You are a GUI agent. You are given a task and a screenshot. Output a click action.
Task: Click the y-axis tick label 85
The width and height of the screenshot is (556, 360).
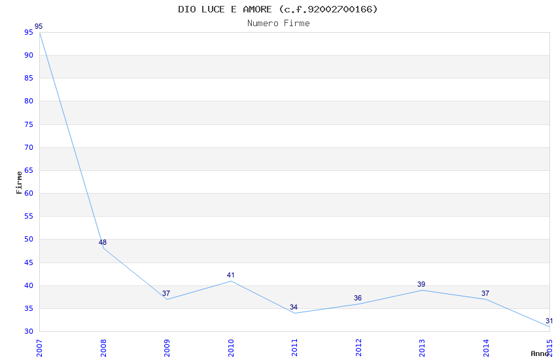29,78
